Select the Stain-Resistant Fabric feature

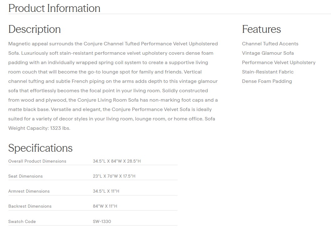[x=268, y=72]
